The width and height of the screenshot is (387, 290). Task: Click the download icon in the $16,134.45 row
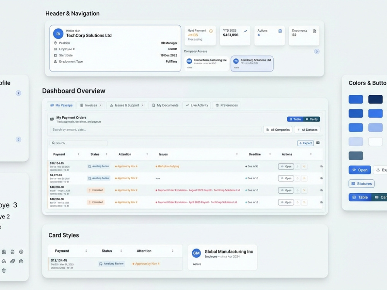(x=298, y=166)
